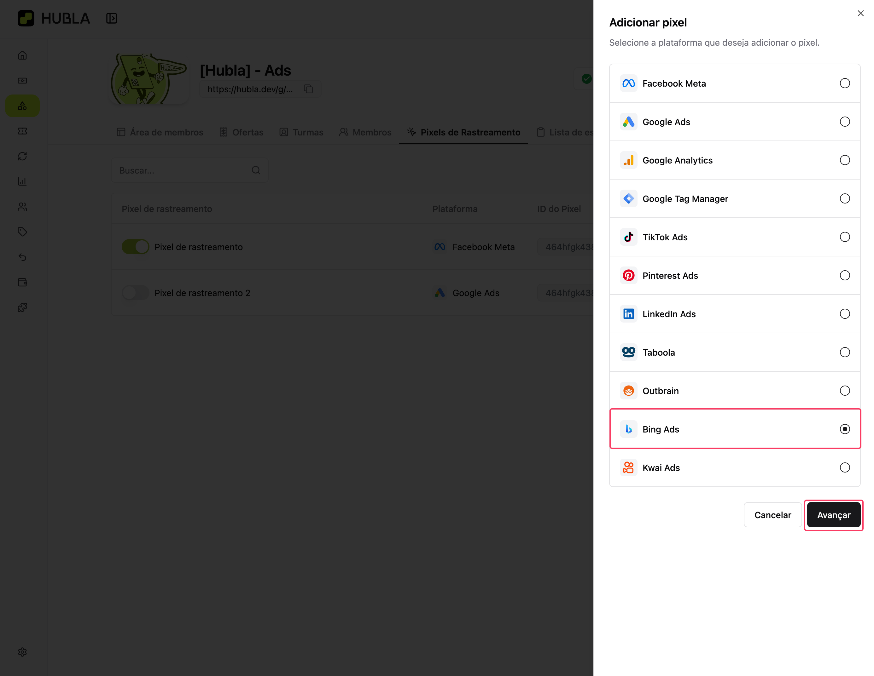Copy the hubla.dev group link
The height and width of the screenshot is (676, 874).
[308, 89]
